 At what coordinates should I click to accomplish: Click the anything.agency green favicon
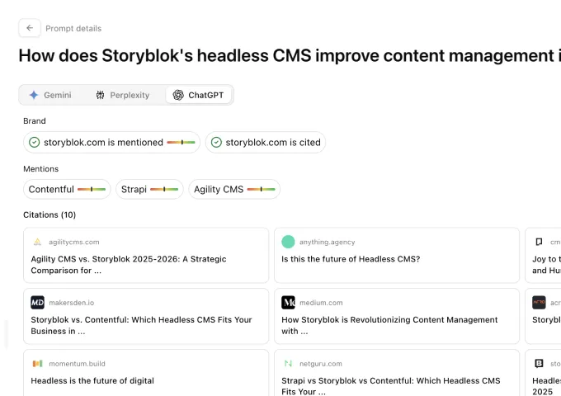[288, 242]
